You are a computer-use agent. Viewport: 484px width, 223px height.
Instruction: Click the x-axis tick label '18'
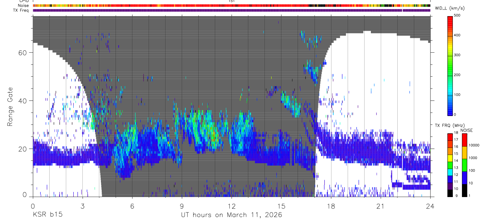[331, 206]
